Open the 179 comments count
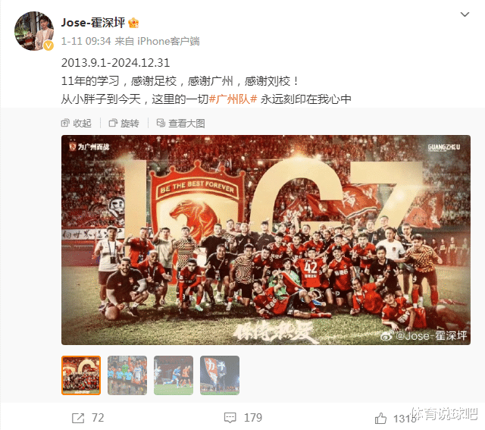This screenshot has width=485, height=430. [x=252, y=418]
